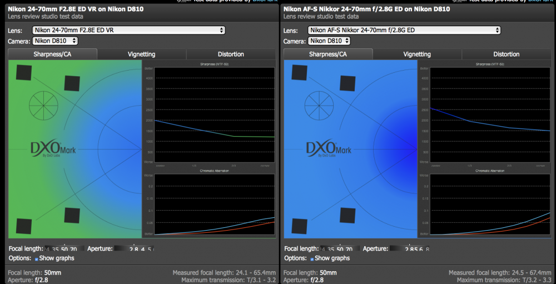
Task: Toggle Show graphs checkbox in the F2.8E ED VR panel
Action: click(x=37, y=259)
